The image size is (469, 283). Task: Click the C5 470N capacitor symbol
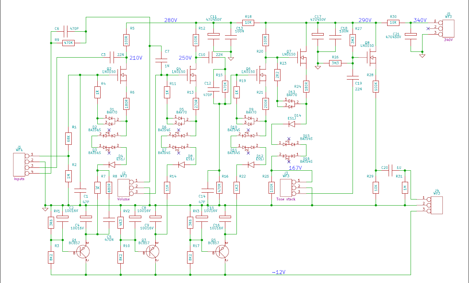(x=109, y=220)
